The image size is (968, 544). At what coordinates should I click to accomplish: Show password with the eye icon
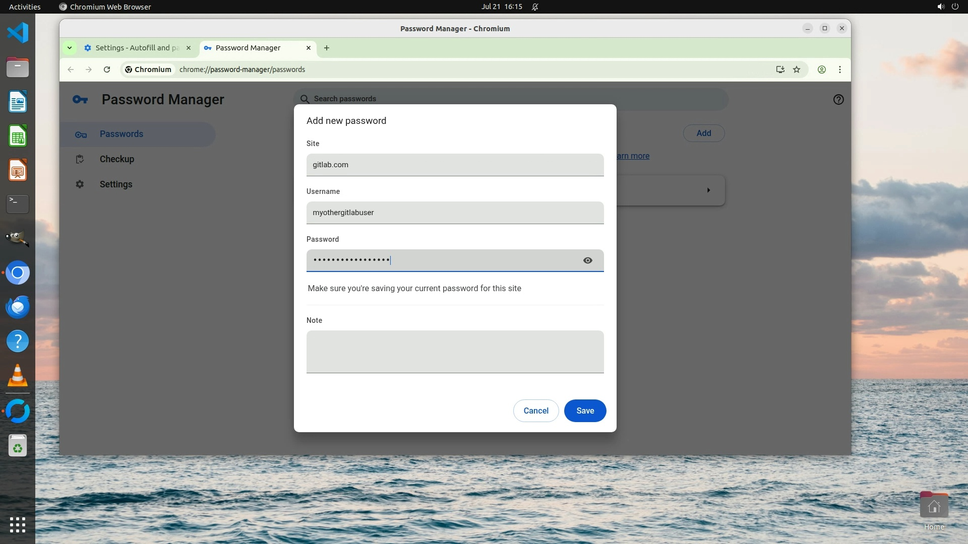(x=587, y=260)
